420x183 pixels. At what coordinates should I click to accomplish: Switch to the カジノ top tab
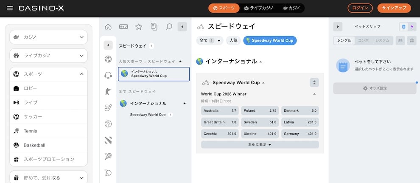pos(291,8)
